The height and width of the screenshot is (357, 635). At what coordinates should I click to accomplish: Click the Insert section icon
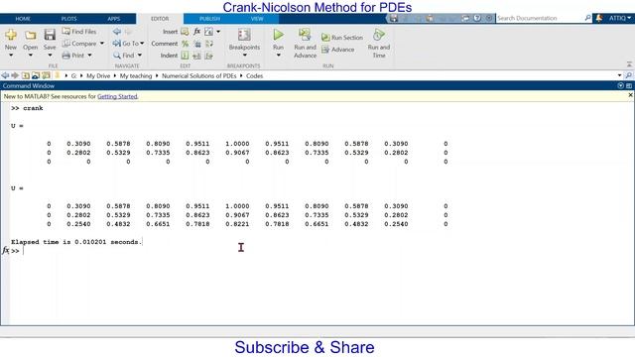[185, 31]
